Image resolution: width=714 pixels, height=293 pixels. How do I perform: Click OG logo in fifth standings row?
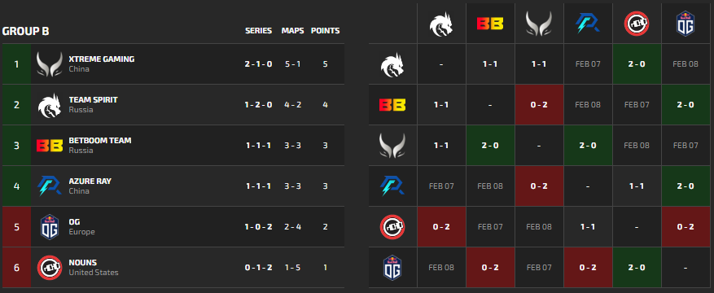[49, 226]
